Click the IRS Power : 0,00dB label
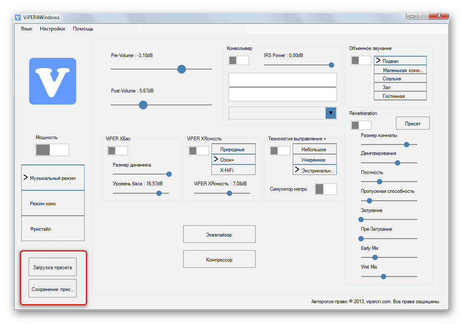Screen dimensions: 463x324 click(x=283, y=55)
